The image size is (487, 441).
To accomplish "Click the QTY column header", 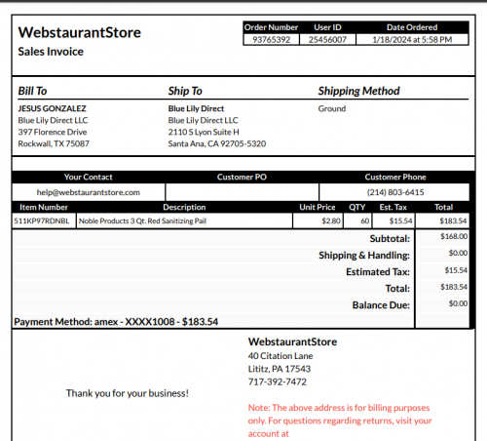I will (357, 207).
